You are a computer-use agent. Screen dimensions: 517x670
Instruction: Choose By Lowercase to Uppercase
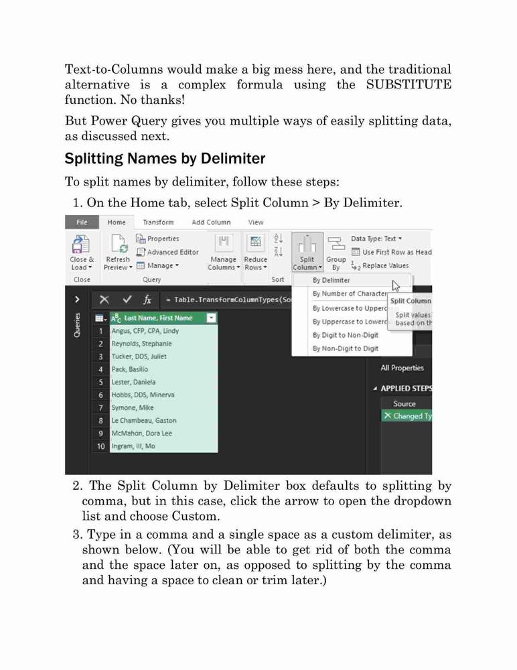pos(340,308)
